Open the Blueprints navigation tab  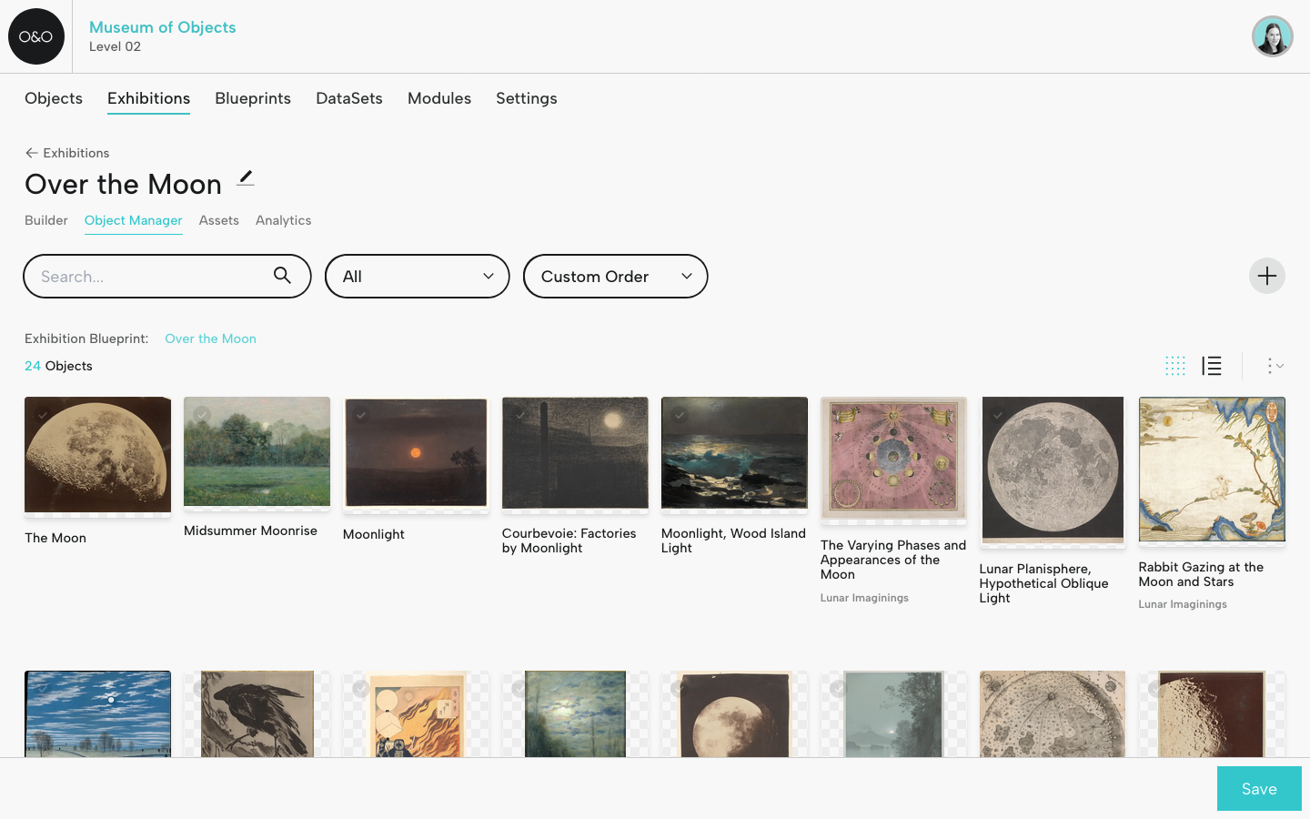click(x=253, y=98)
